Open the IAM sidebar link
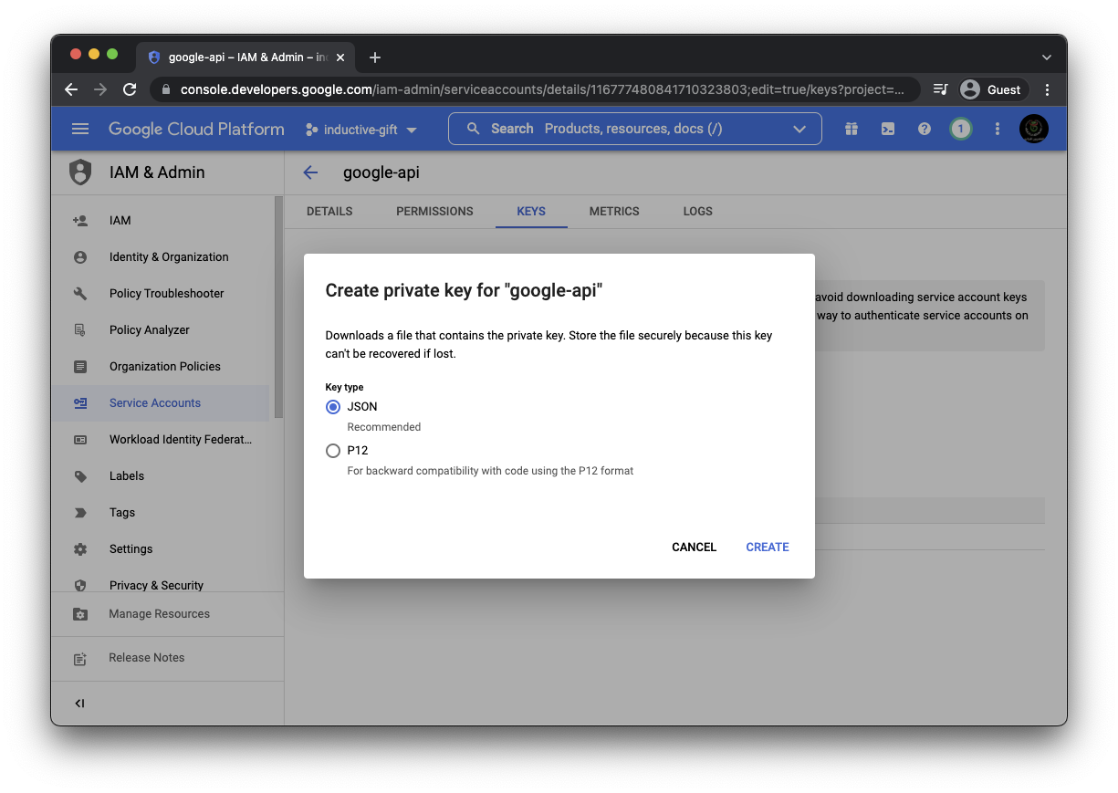1118x793 pixels. (120, 221)
